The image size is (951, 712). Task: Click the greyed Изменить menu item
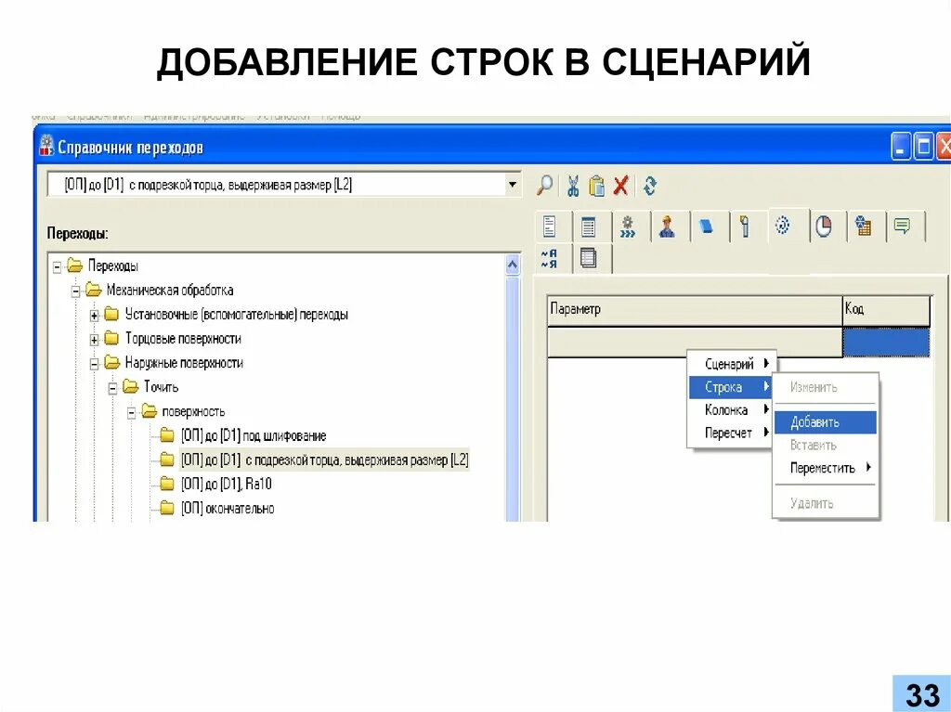[x=826, y=387]
